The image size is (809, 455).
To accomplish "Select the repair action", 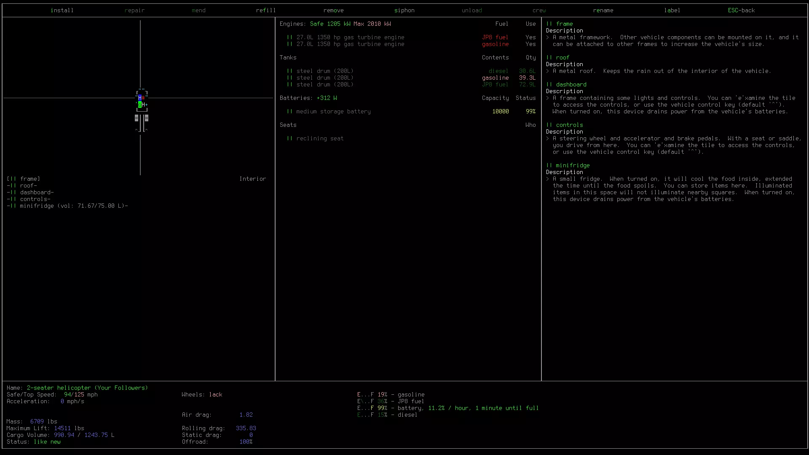I will [x=134, y=10].
